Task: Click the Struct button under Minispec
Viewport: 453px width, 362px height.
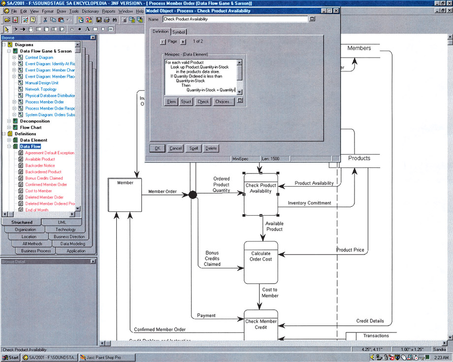Action: coord(186,101)
